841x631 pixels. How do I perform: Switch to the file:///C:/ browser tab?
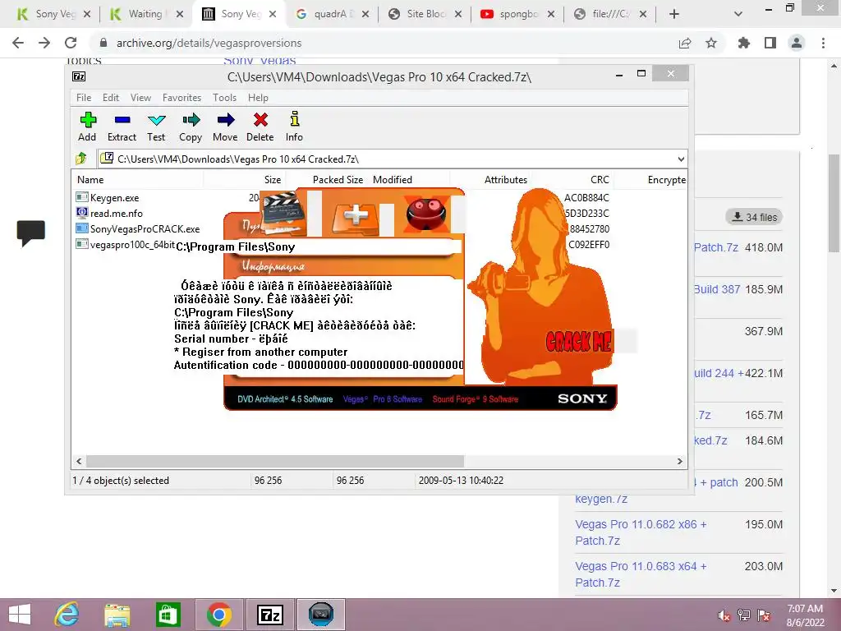(x=609, y=14)
